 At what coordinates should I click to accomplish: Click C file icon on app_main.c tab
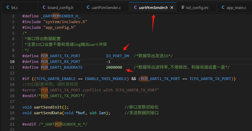(223, 7)
